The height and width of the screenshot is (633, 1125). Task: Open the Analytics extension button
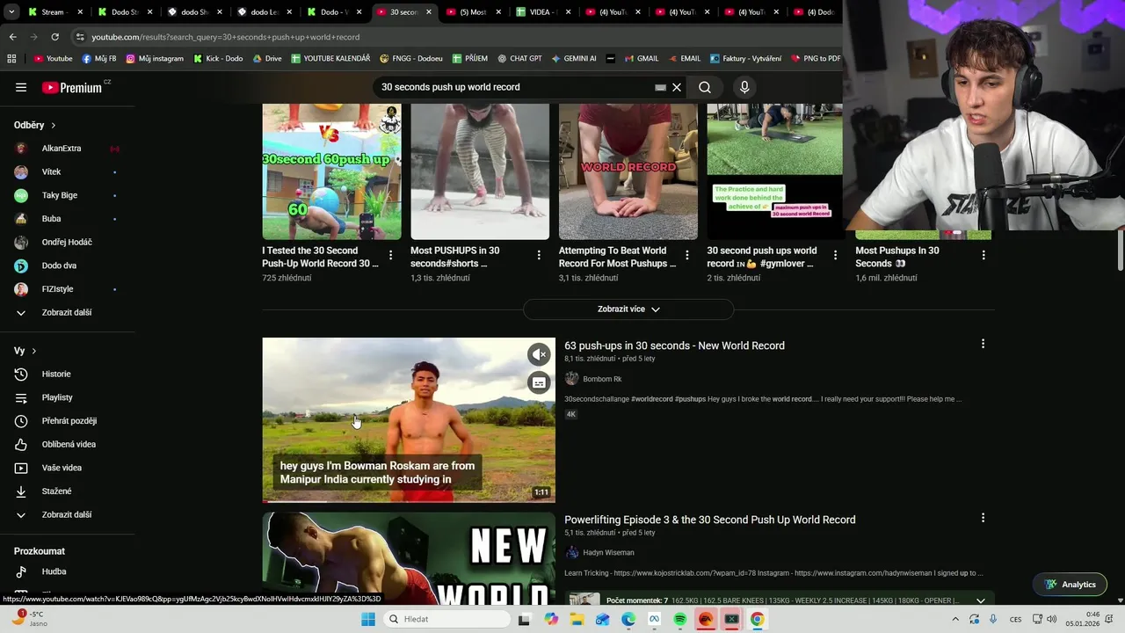tap(1070, 585)
